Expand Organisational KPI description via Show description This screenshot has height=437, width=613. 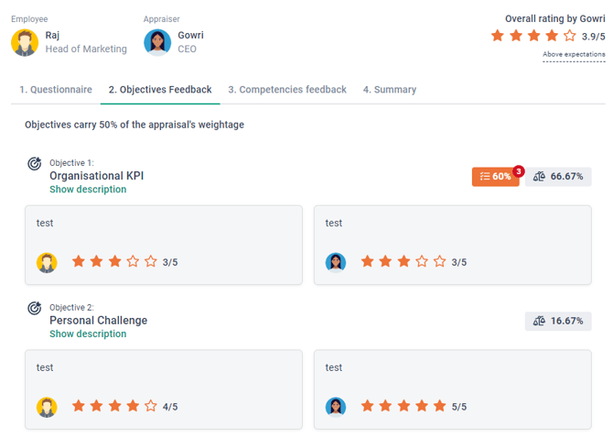pos(88,190)
